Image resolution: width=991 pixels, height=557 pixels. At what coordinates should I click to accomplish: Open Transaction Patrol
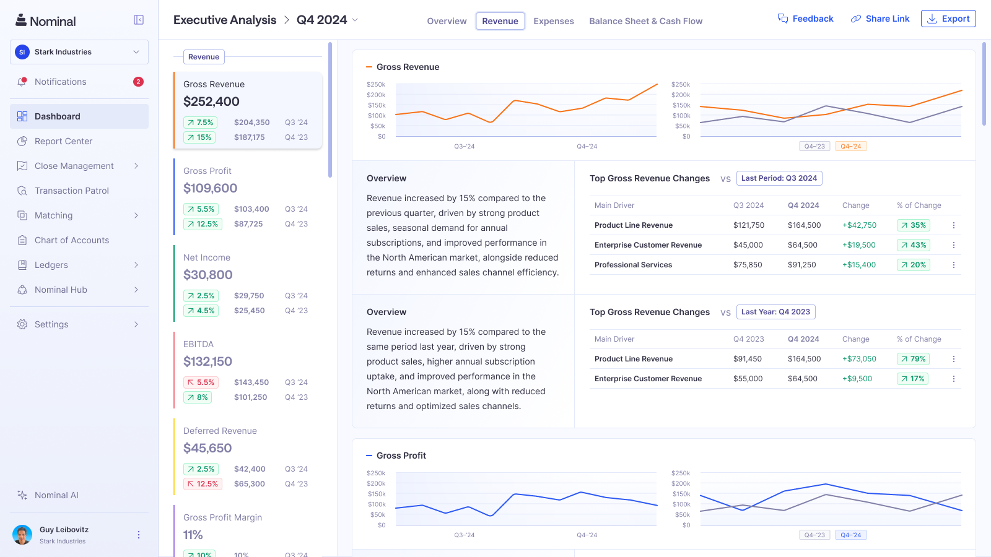tap(71, 190)
